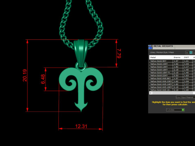
Task: Select the Yellow Gold AVE:14KY row
Action: click(172, 84)
